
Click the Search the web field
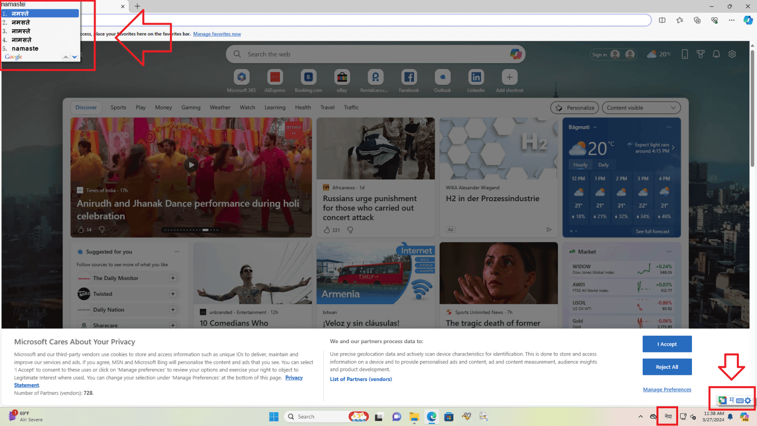click(x=376, y=54)
